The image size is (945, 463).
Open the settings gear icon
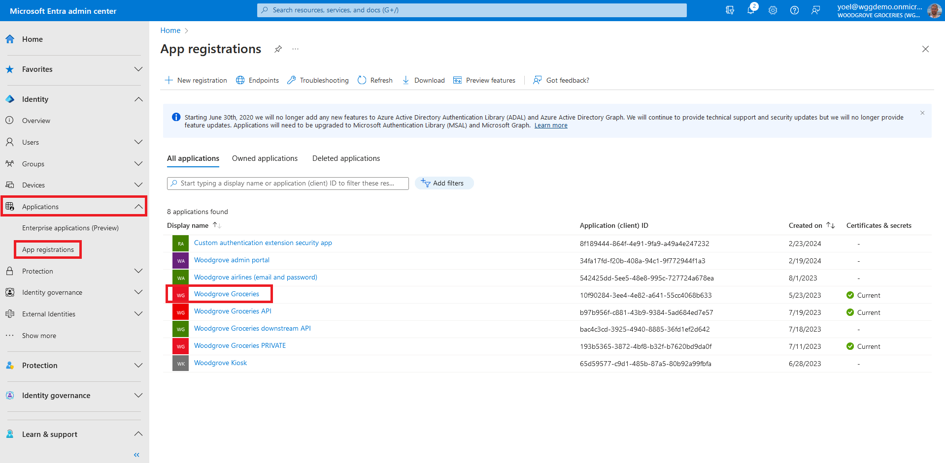point(773,10)
